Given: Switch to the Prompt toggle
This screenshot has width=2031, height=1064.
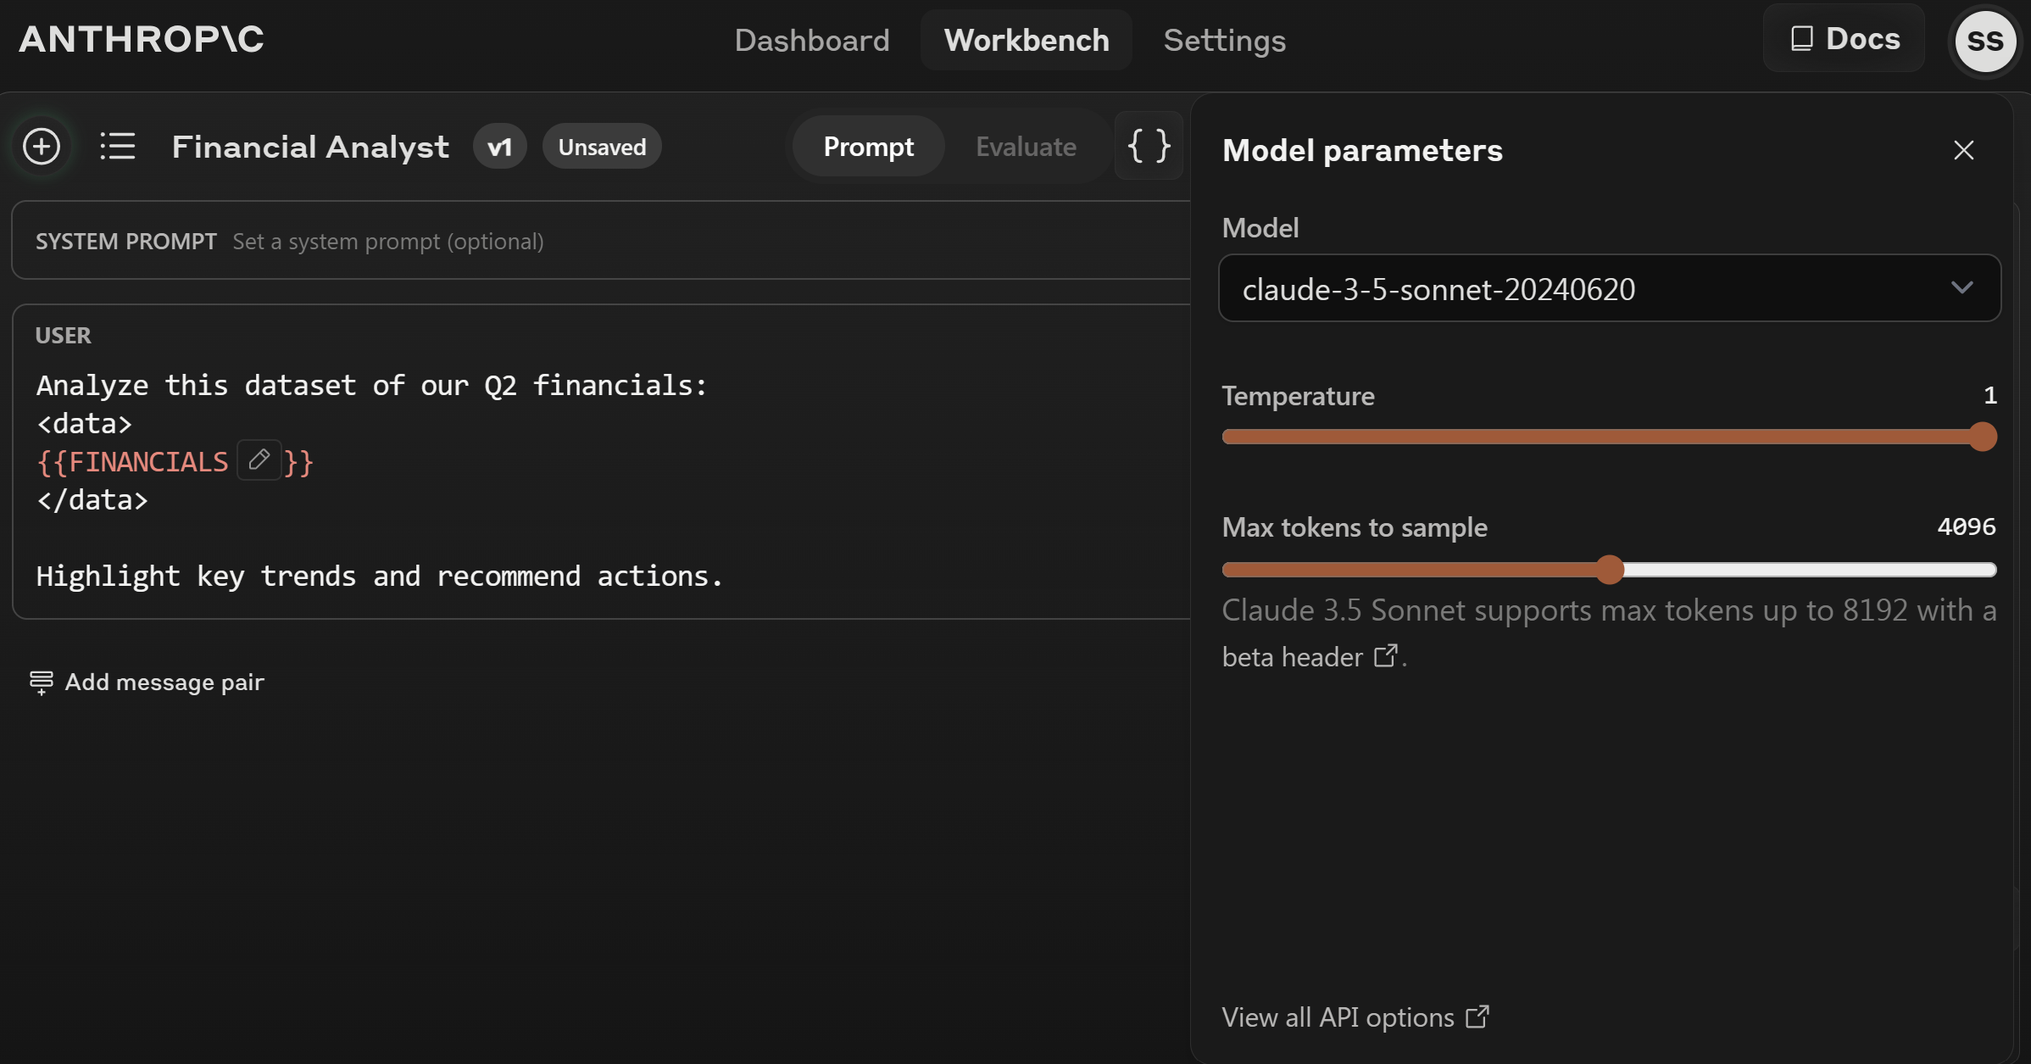Looking at the screenshot, I should [868, 147].
